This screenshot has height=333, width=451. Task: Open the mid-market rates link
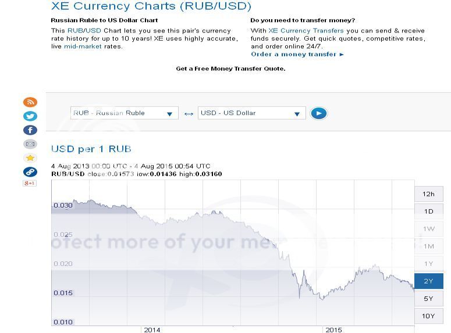82,46
